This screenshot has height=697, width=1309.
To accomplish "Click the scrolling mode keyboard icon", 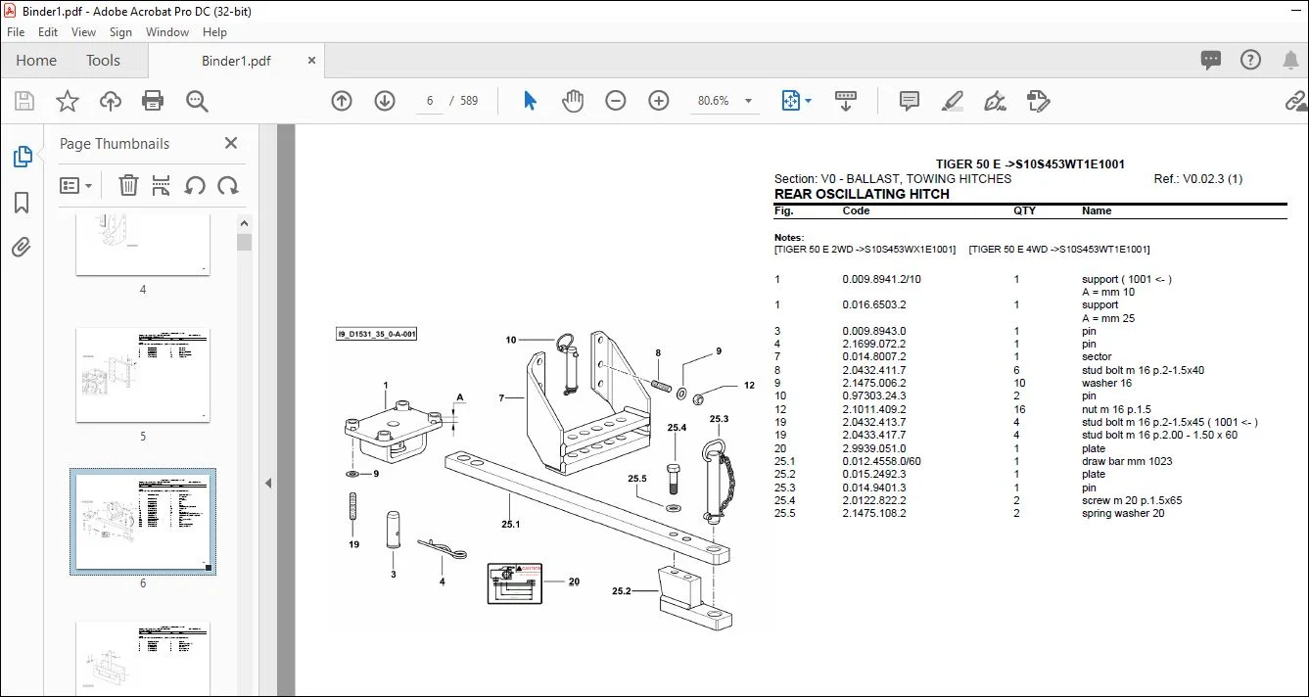I will 846,101.
